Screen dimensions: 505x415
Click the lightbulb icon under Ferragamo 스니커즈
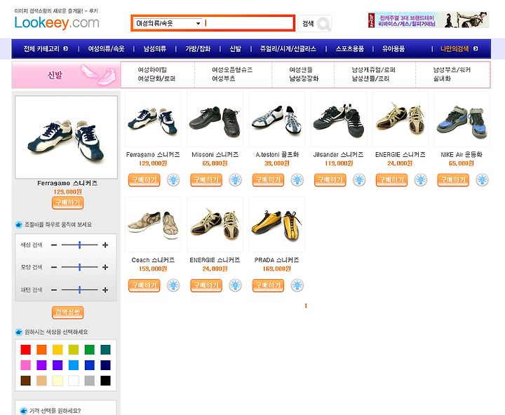point(173,180)
